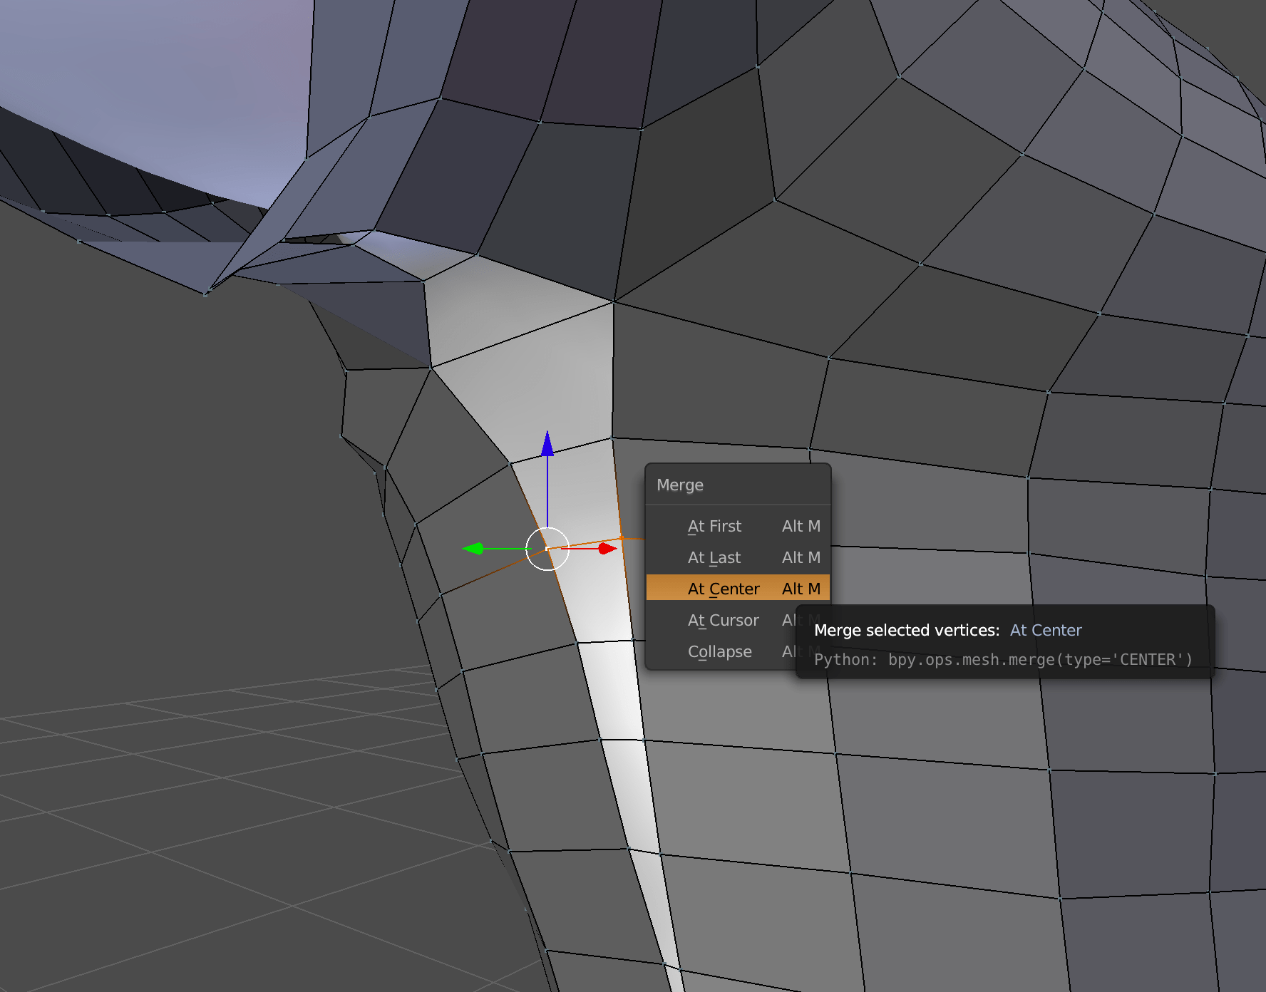Click the red X-axis gizmo arrow
1266x992 pixels.
click(x=607, y=548)
